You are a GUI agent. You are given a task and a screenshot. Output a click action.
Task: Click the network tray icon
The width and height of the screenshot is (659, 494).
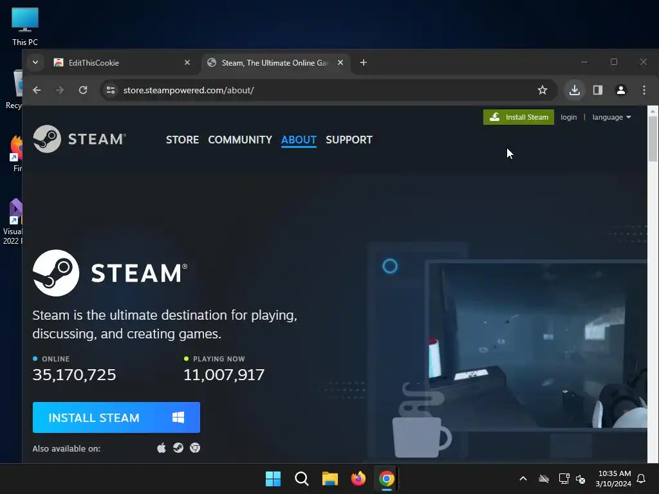point(564,479)
